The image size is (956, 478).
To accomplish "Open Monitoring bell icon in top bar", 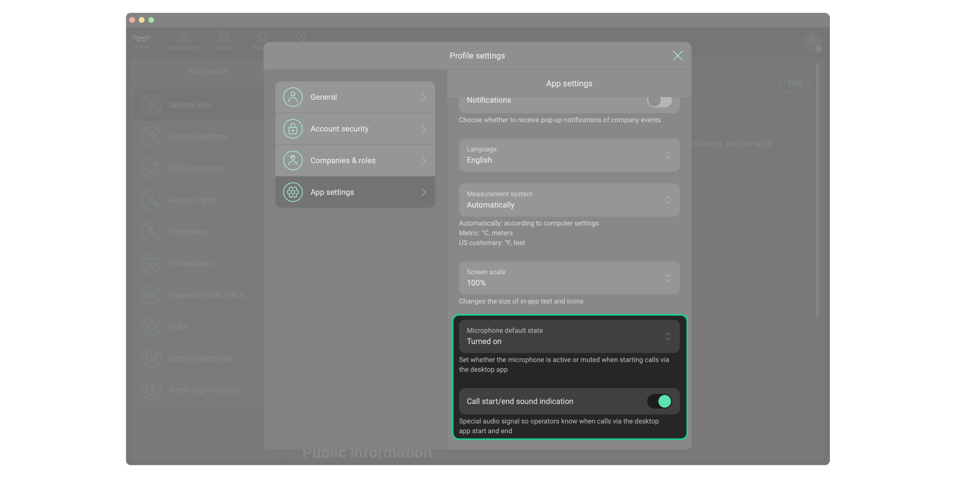I will tap(184, 37).
